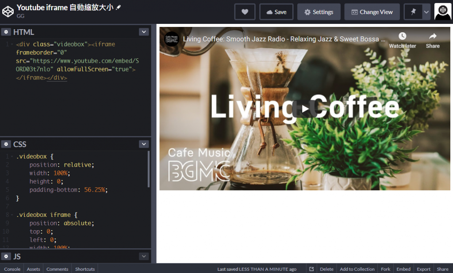Screen dimensions: 453x273
Task: Fold .videobox rule at CSS line 1
Action: [x=12, y=156]
